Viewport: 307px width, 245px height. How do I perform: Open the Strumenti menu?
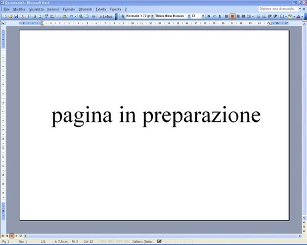point(85,9)
